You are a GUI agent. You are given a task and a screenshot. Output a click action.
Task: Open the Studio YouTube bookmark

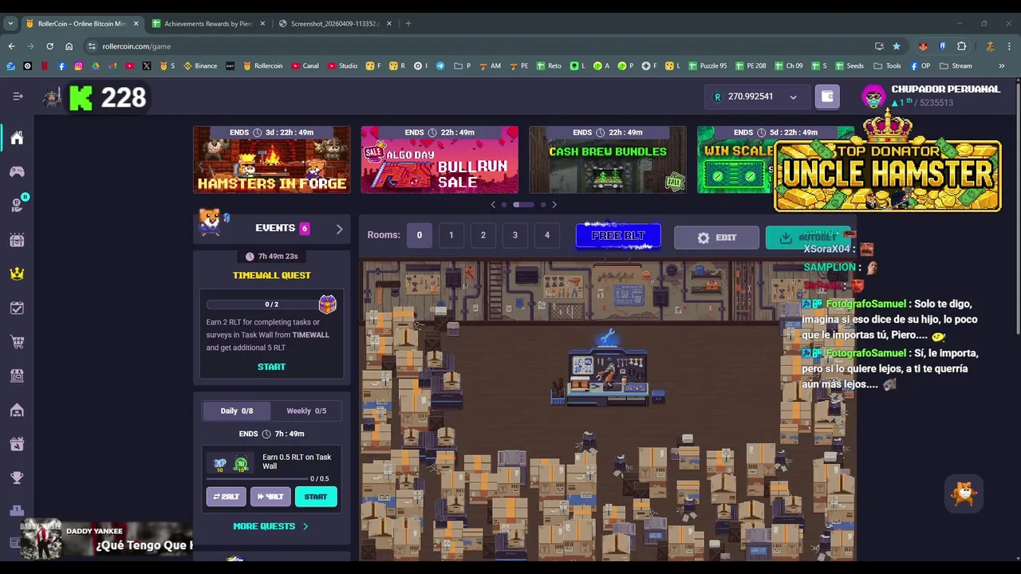(x=343, y=65)
